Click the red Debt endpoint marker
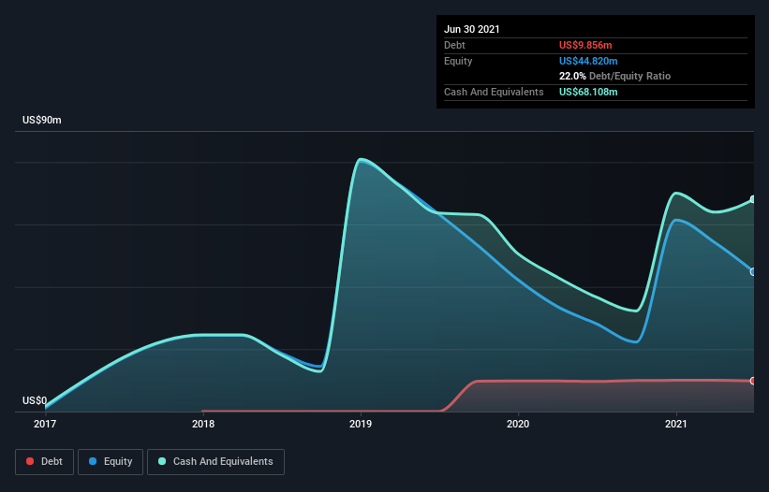This screenshot has width=769, height=492. [753, 381]
